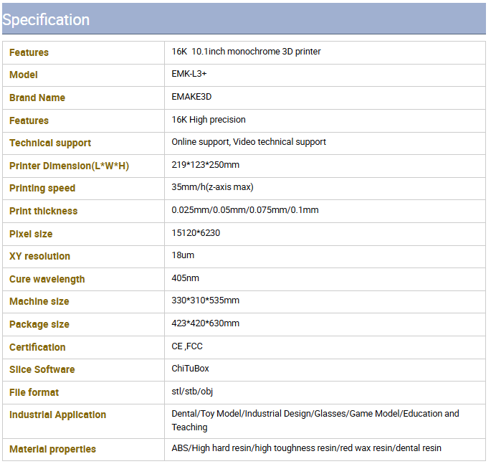Select the 219*123*250mm dimension value
Screen dimensions: 491x464
[x=205, y=165]
